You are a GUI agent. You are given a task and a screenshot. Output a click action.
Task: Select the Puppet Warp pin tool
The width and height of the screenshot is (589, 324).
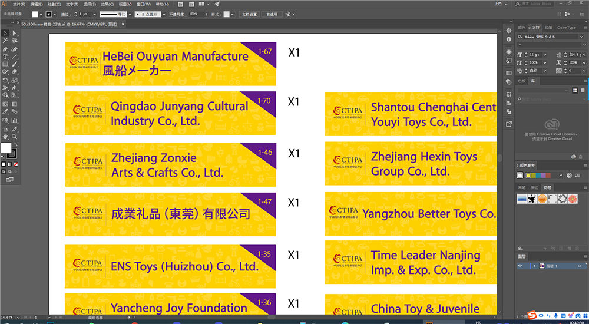[15, 88]
